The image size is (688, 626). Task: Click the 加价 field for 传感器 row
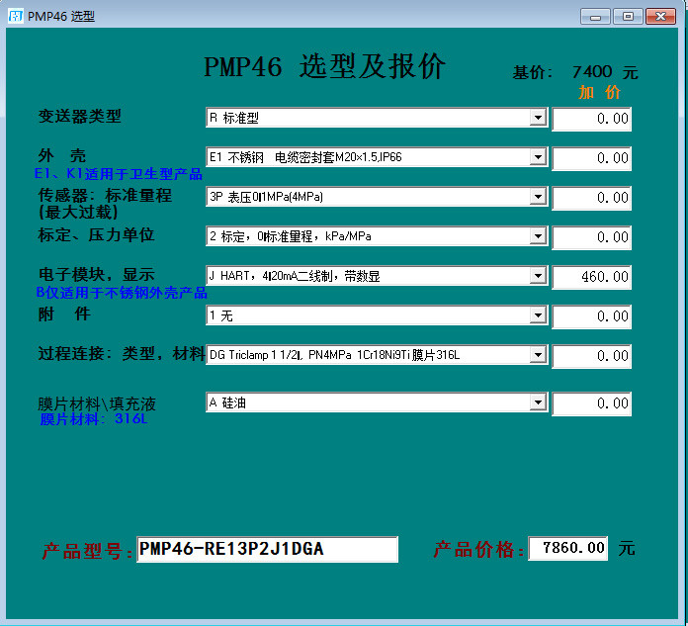click(591, 198)
